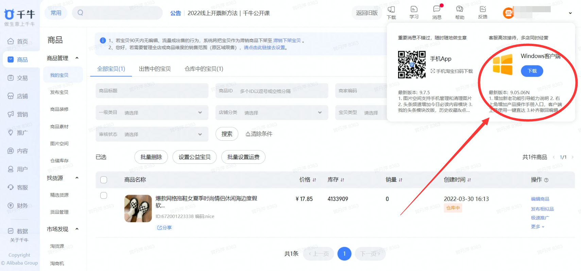Click the 返回旧版 button
This screenshot has height=271, width=581.
coord(367,13)
